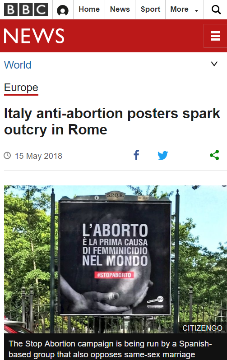Expand the More dropdown menu
Viewport: 227px width, 360px height.
coord(184,9)
